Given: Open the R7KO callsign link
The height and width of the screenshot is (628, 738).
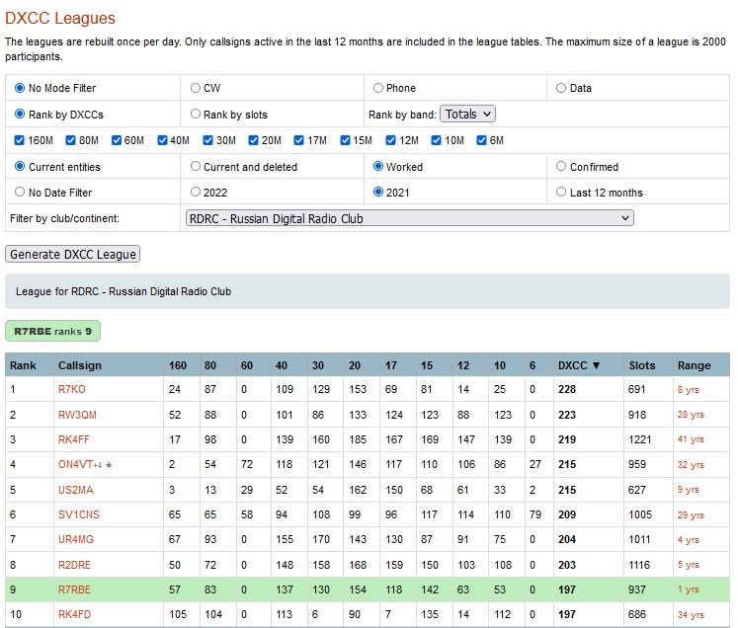Looking at the screenshot, I should [x=72, y=390].
